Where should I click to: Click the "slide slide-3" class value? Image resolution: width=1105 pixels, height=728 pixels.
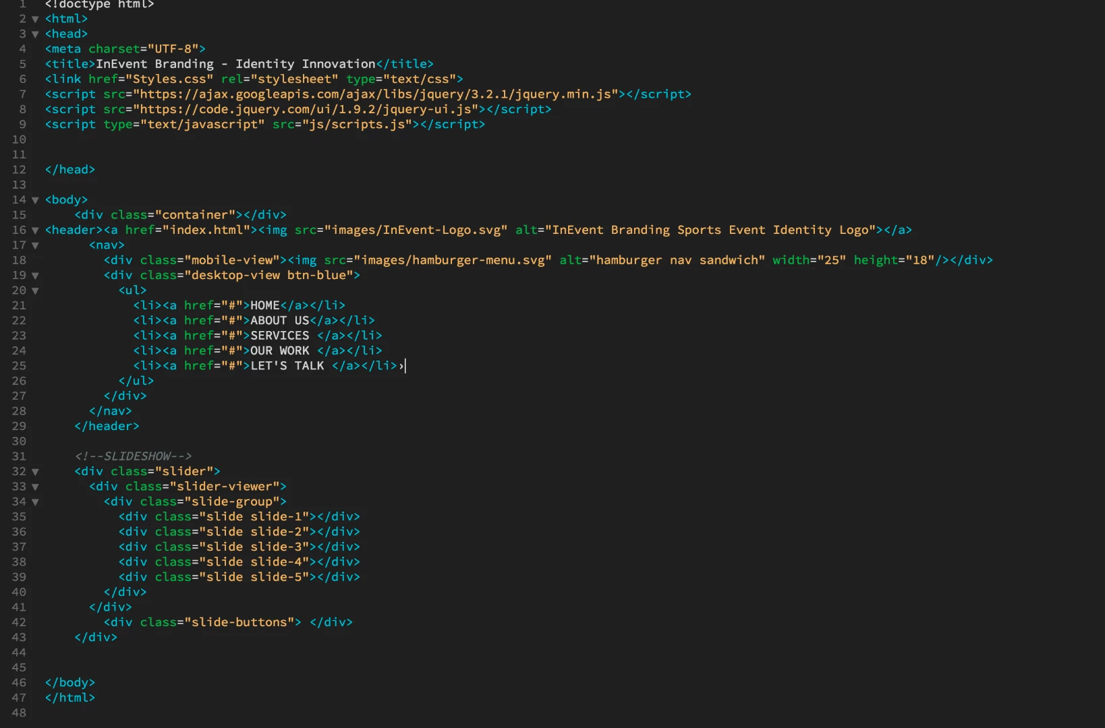point(254,547)
